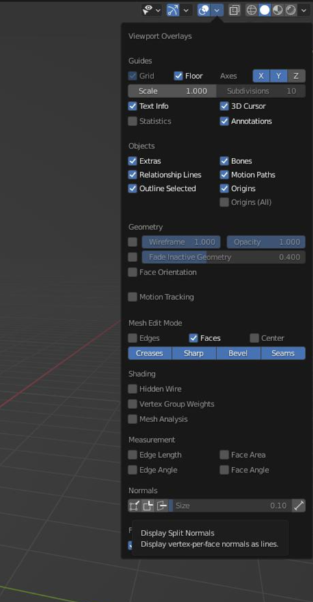Screen dimensions: 313x602
Task: Enable Fade Inactive Geometry checkbox
Action: point(133,257)
